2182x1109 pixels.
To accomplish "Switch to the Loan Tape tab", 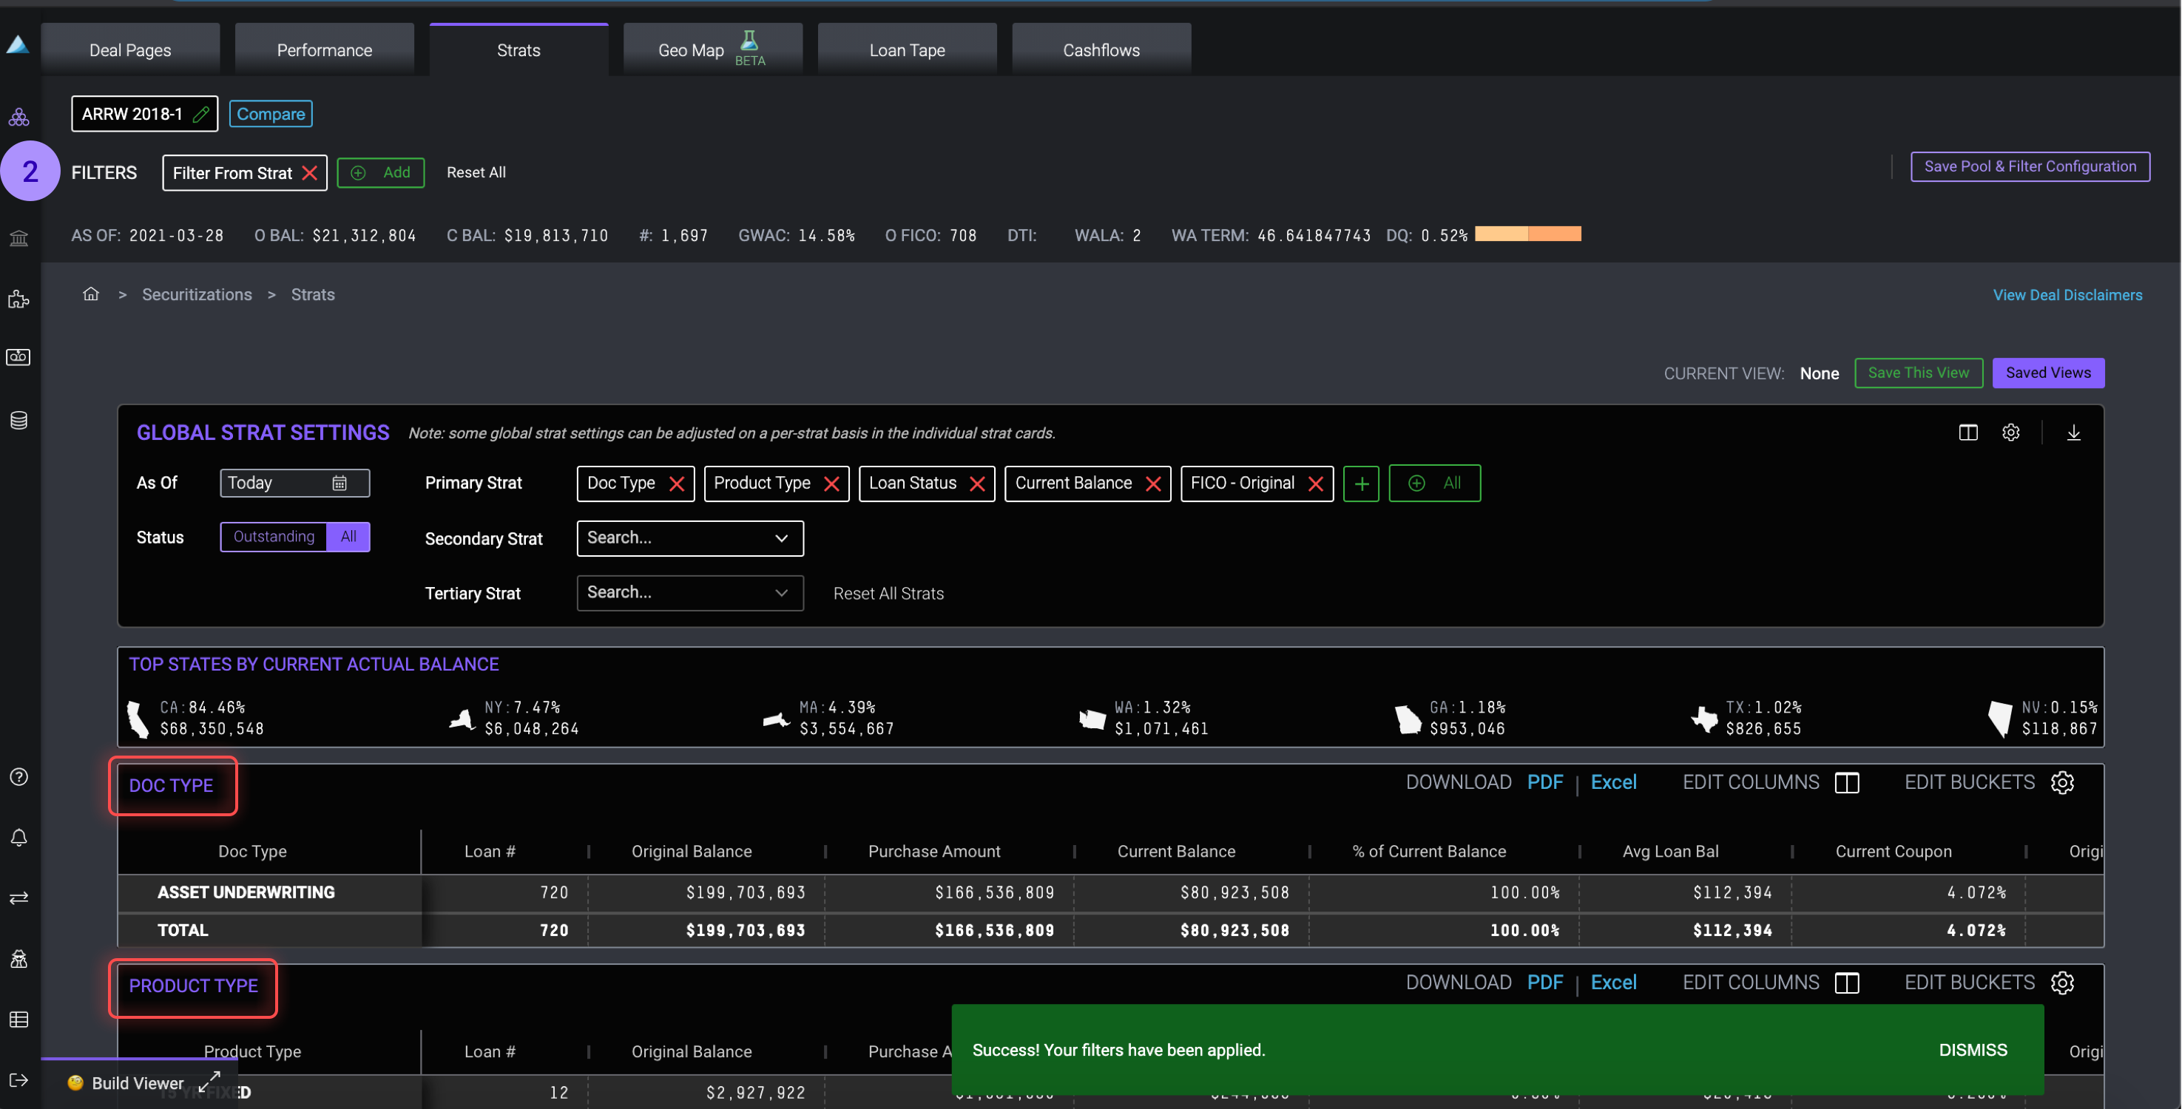I will [906, 50].
